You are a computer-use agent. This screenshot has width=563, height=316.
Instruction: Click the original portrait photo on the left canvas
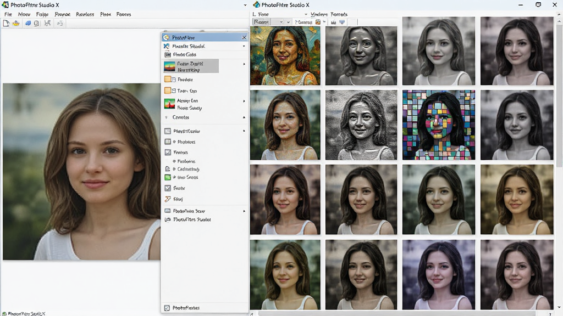(x=81, y=172)
